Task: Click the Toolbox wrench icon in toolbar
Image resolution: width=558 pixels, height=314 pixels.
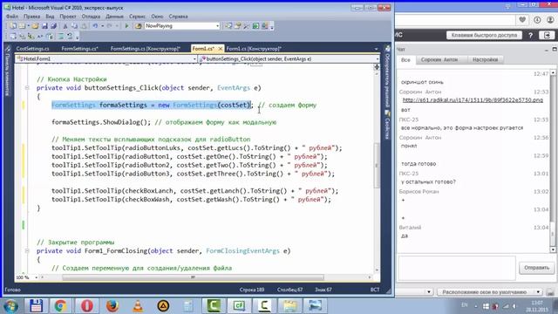Action: 246,26
